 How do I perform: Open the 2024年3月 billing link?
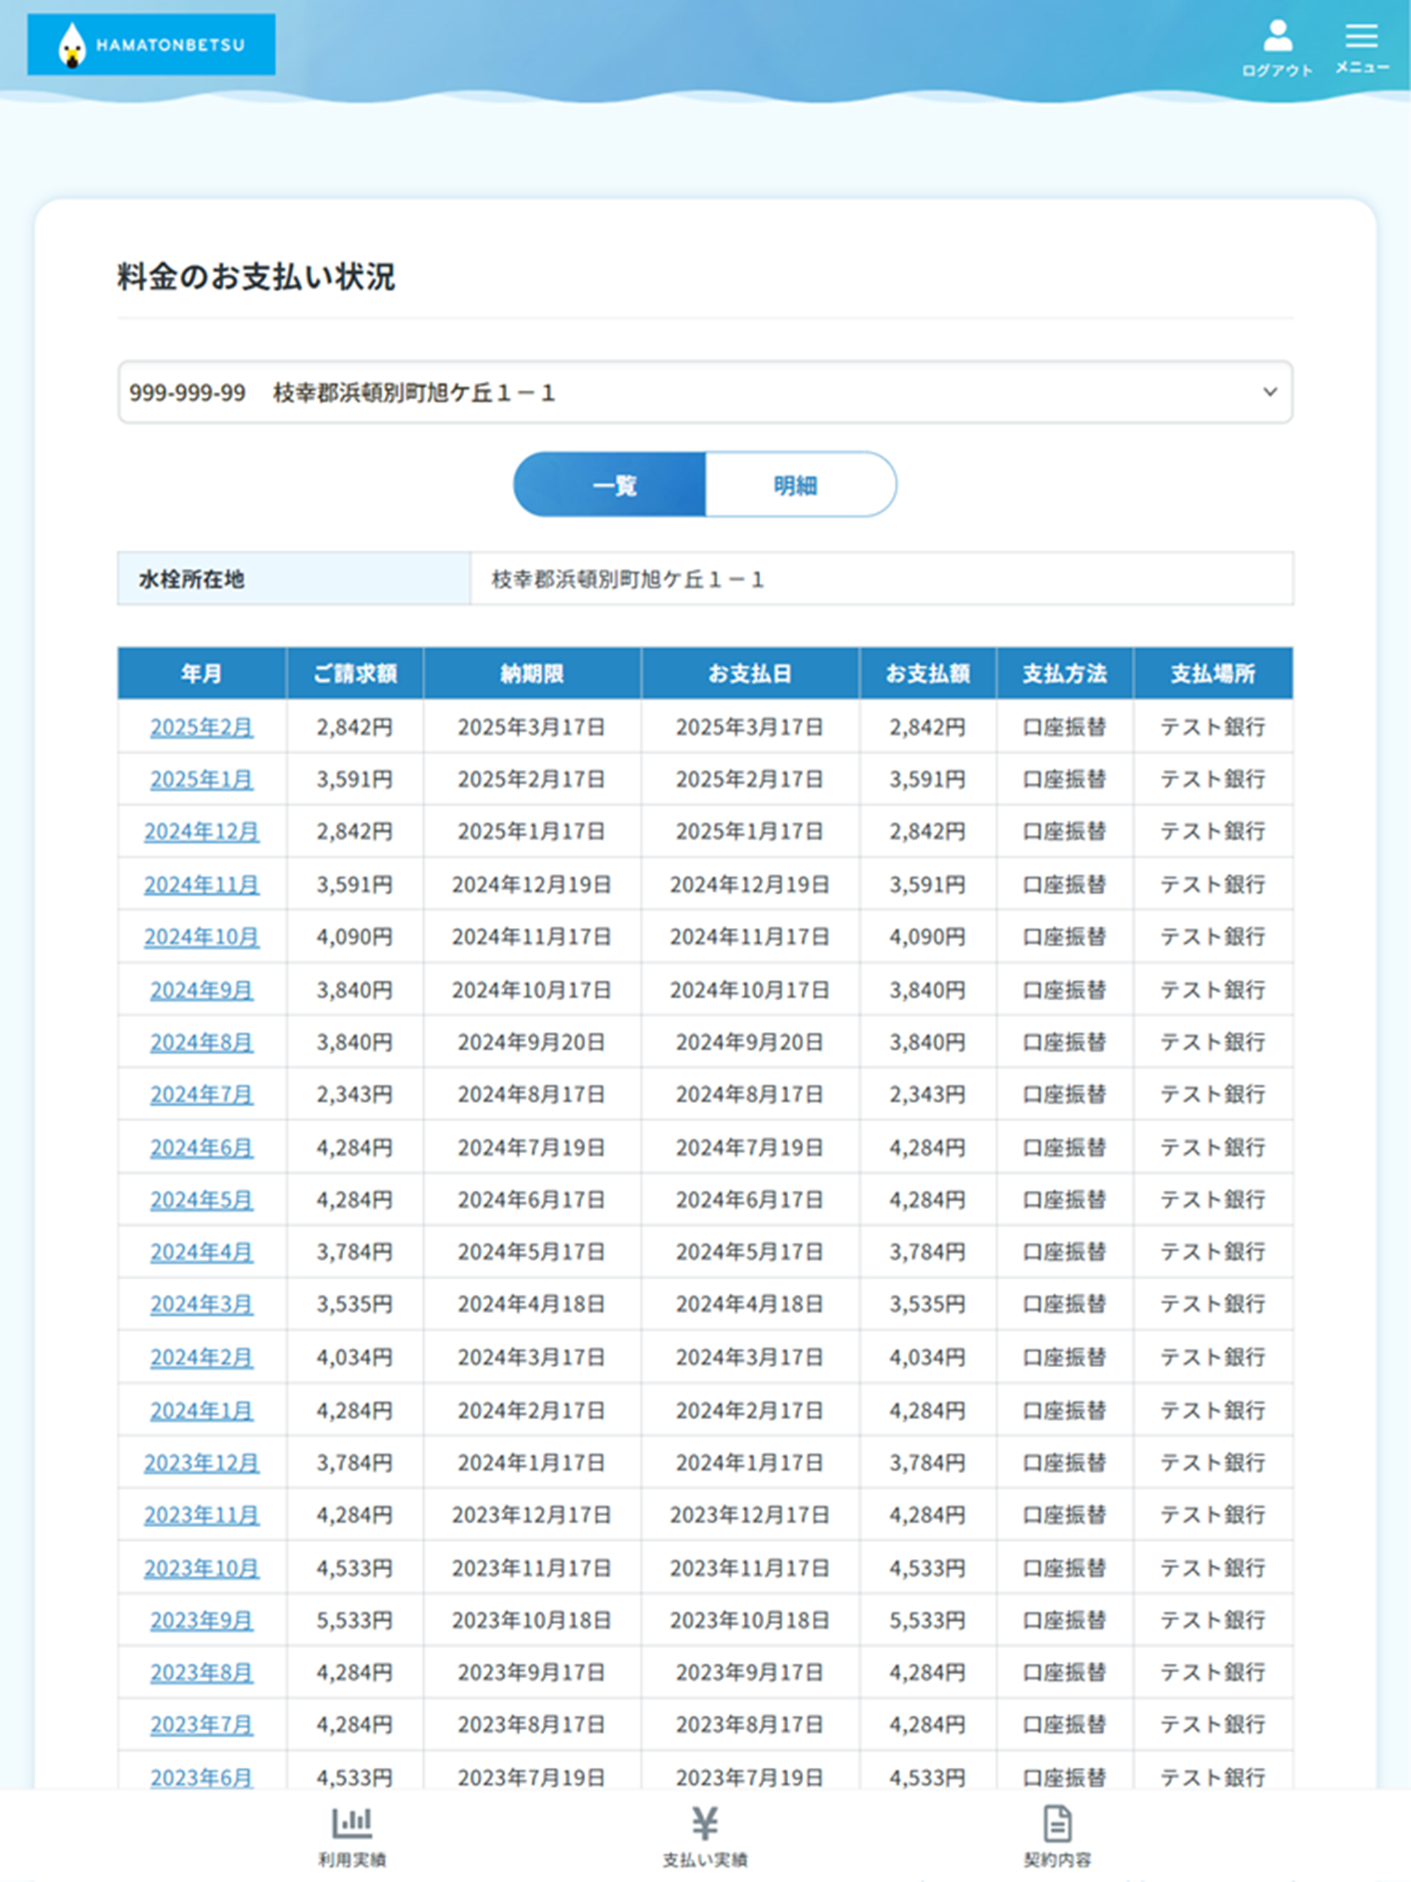202,1304
